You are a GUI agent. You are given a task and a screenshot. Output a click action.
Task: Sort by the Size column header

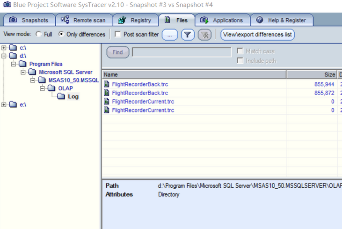pyautogui.click(x=312, y=74)
